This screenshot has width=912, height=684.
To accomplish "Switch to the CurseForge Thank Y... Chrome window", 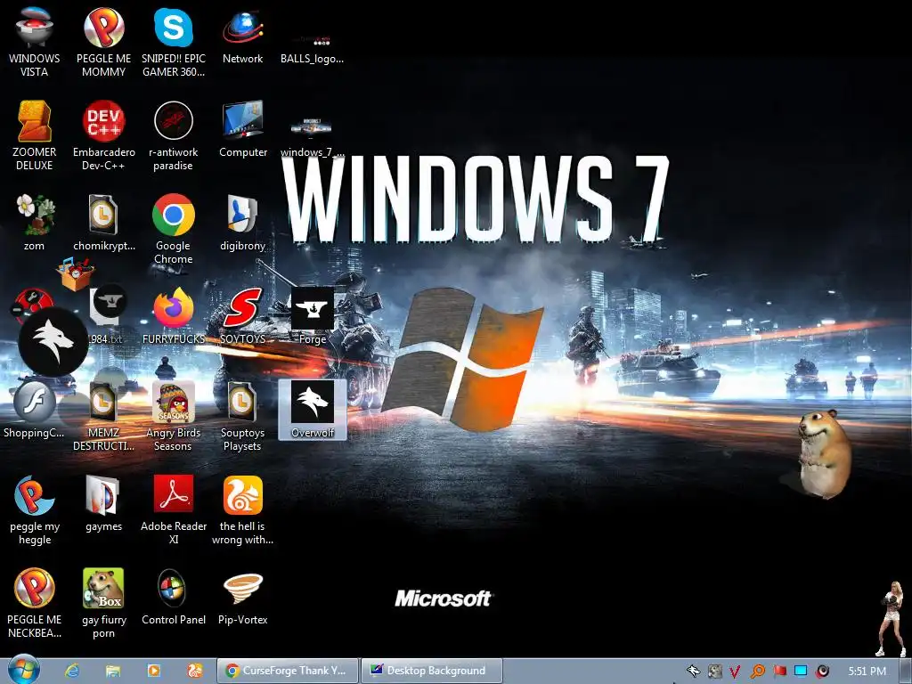I will [288, 671].
